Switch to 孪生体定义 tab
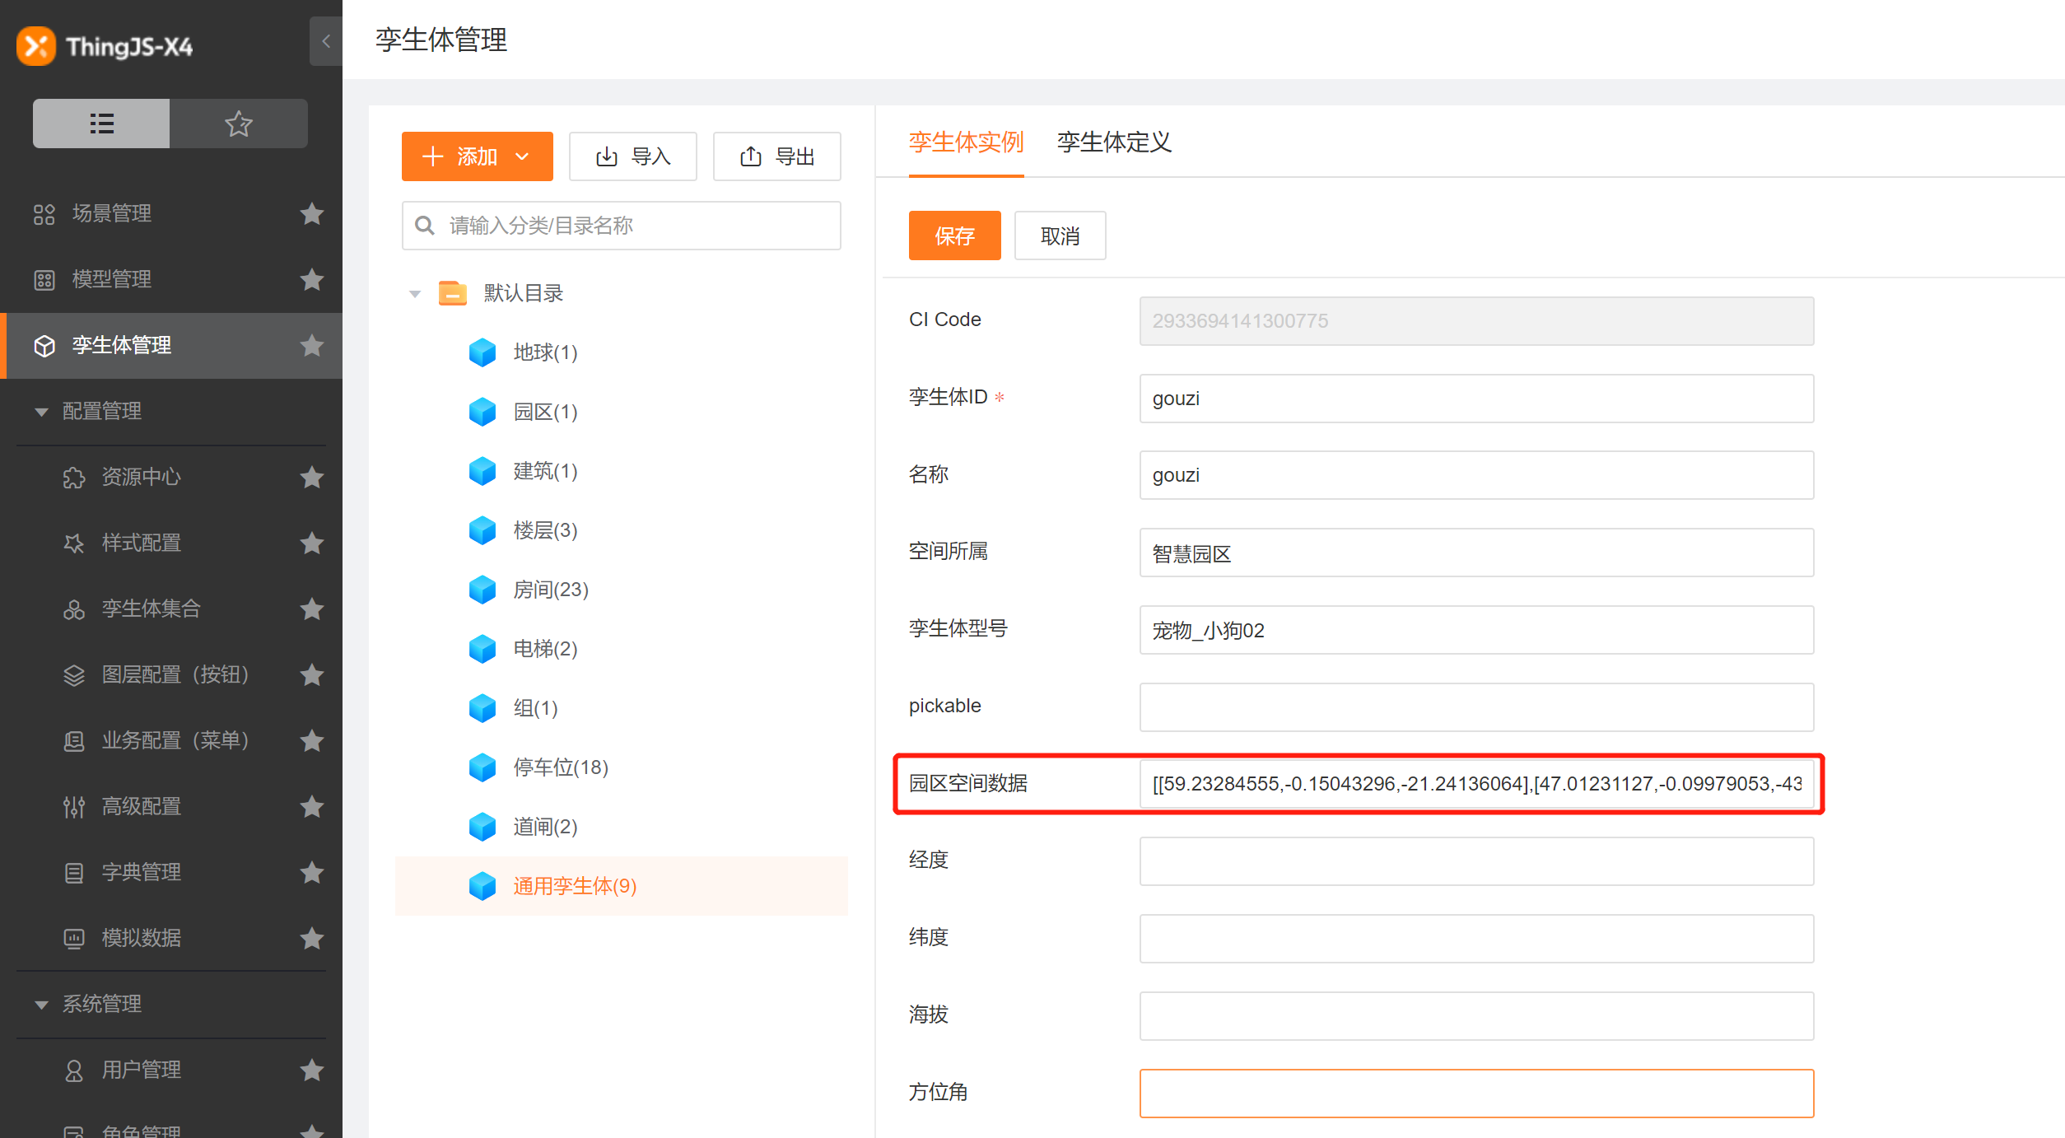Screen dimensions: 2065x1138 tap(1115, 142)
